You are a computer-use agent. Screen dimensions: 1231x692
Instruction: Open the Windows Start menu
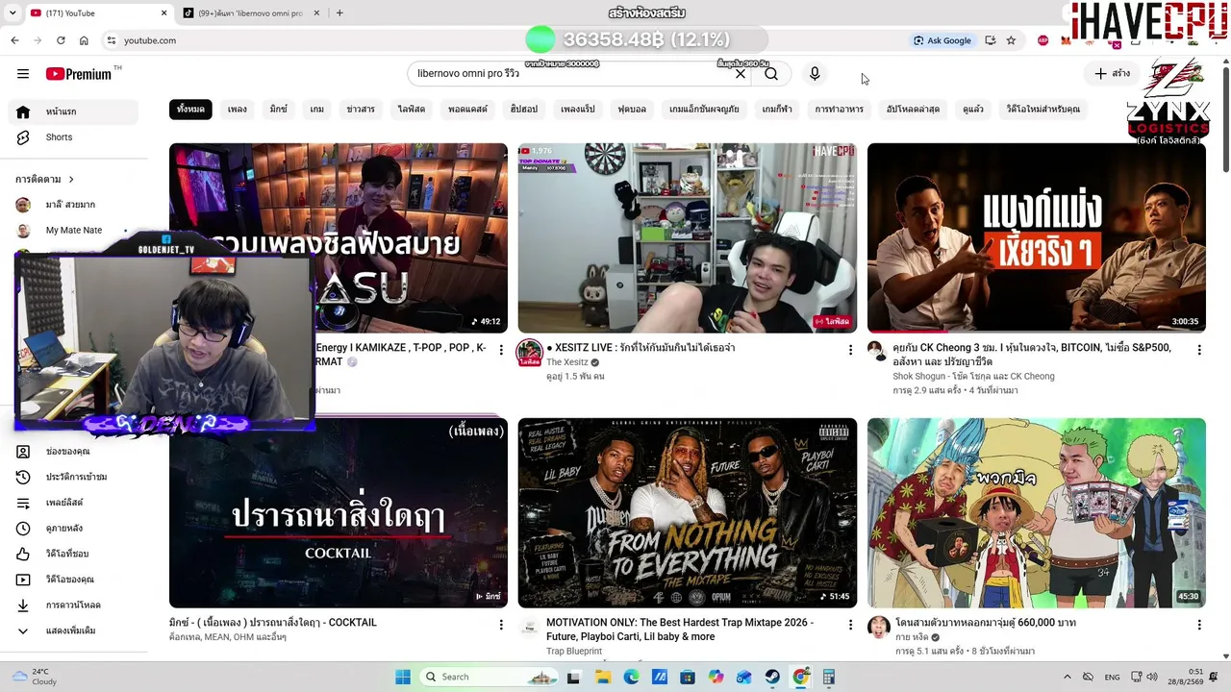(x=403, y=677)
